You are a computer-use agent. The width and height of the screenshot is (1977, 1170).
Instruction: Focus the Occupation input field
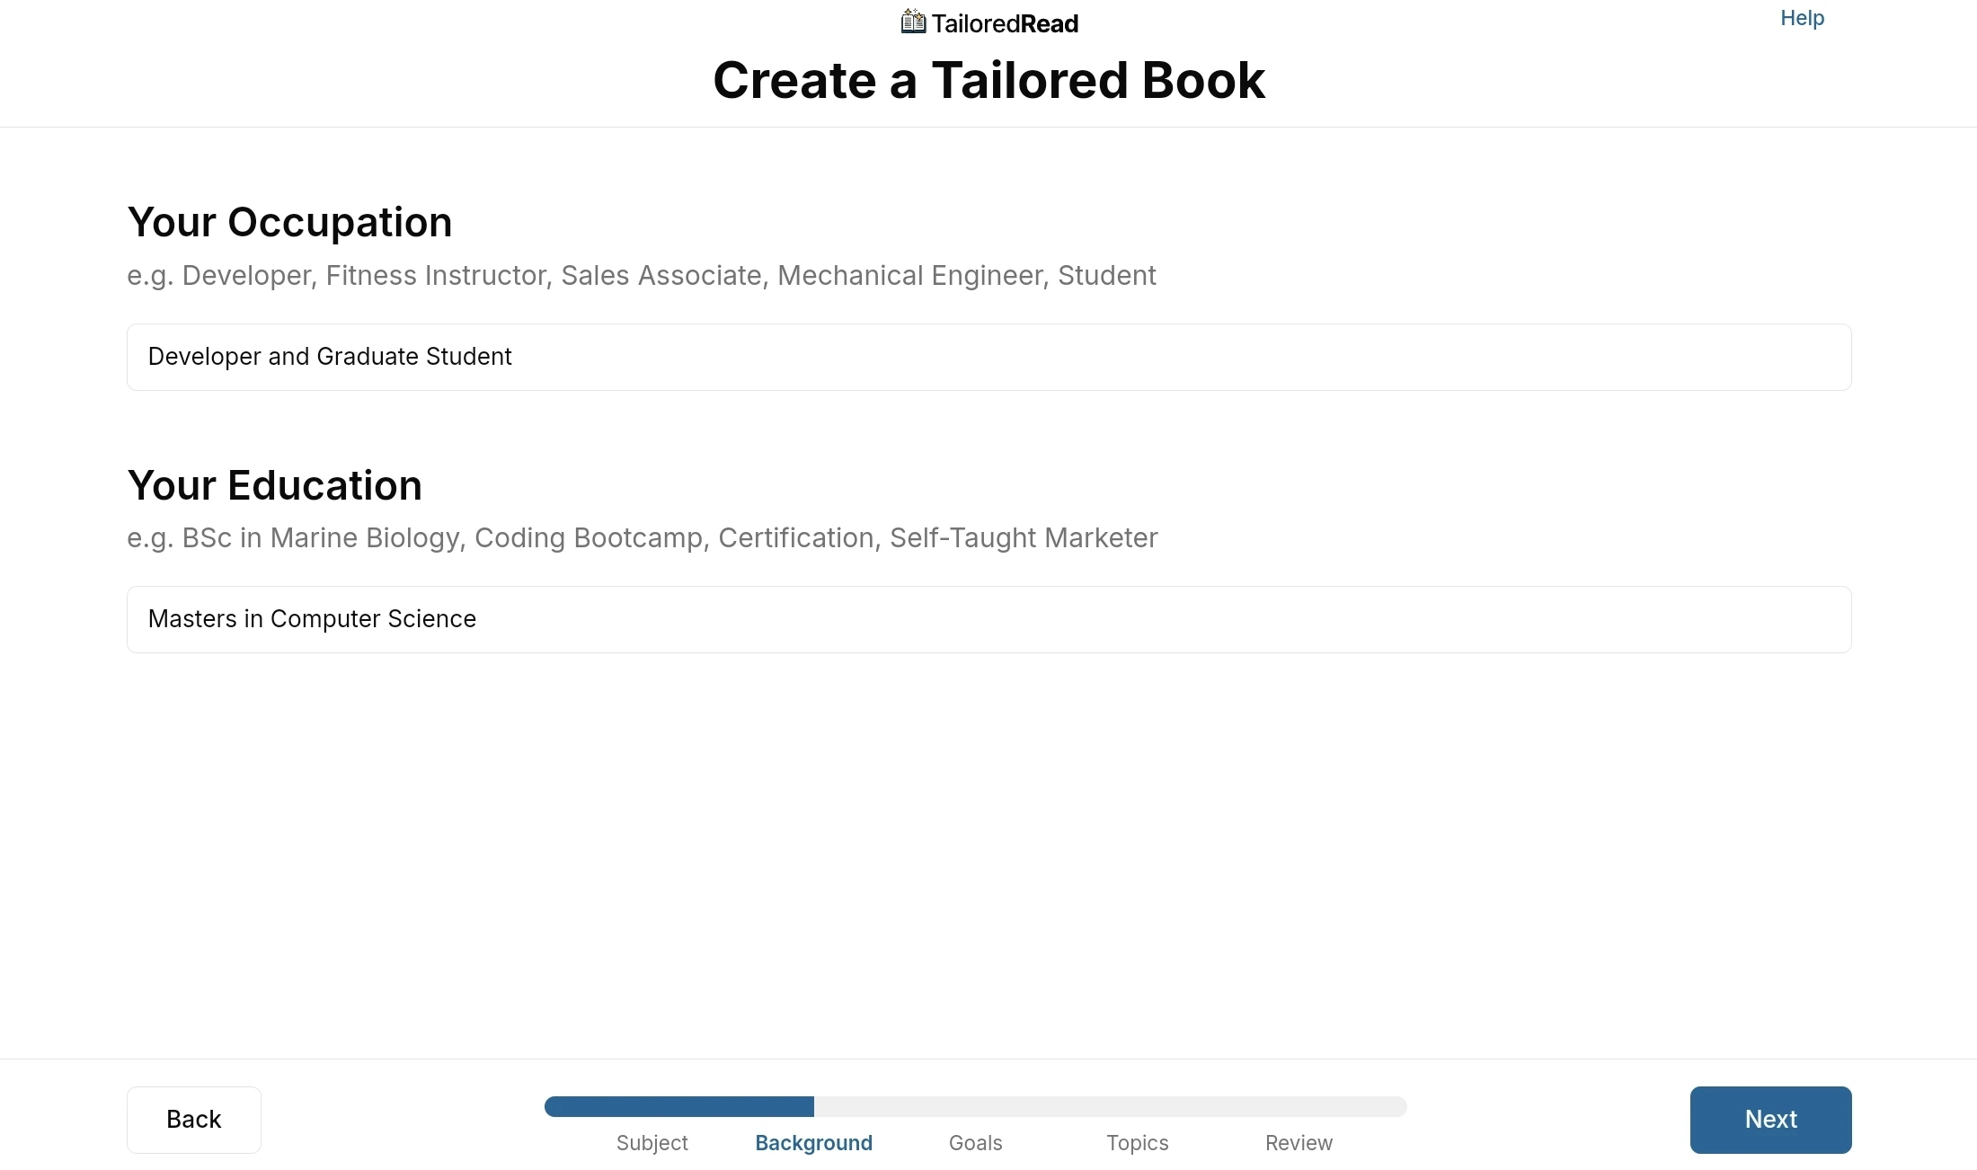coord(988,357)
